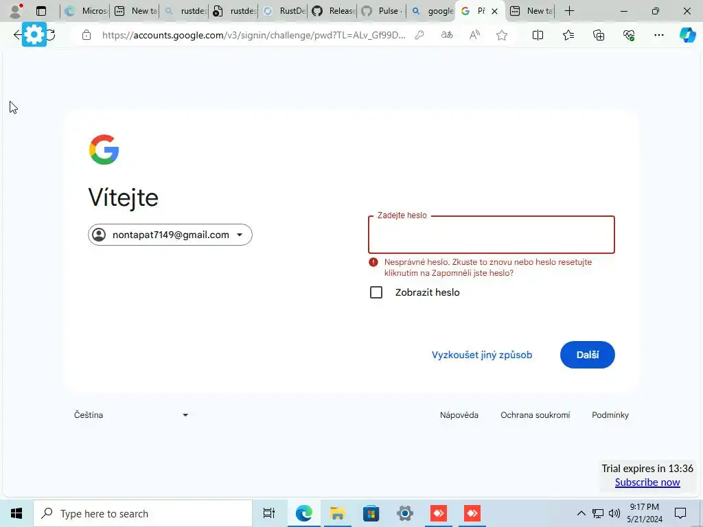Screen dimensions: 703x527
Task: Open the Copilot sidebar
Action: click(687, 35)
